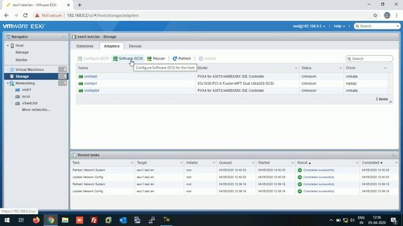Open Firefox from the taskbar

tap(37, 220)
